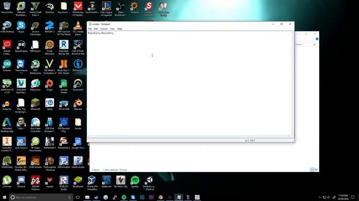Select the TeamViewer 11 desktop icon
Image resolution: width=359 pixels, height=201 pixels.
coord(21,67)
